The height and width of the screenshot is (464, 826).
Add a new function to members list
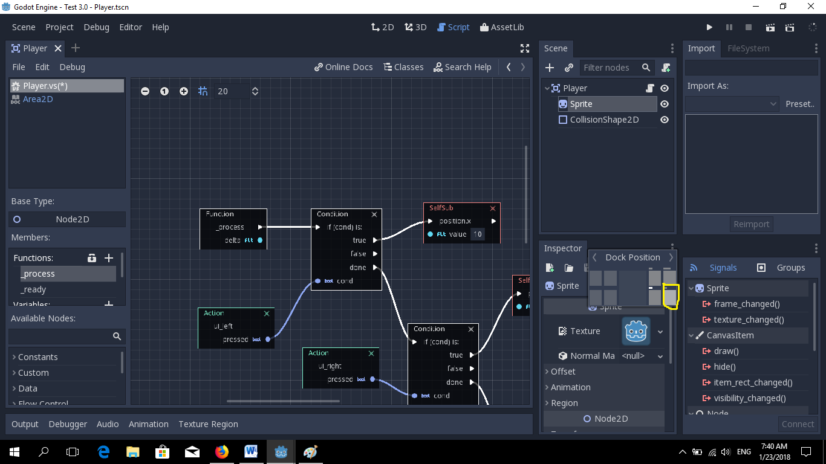point(109,257)
